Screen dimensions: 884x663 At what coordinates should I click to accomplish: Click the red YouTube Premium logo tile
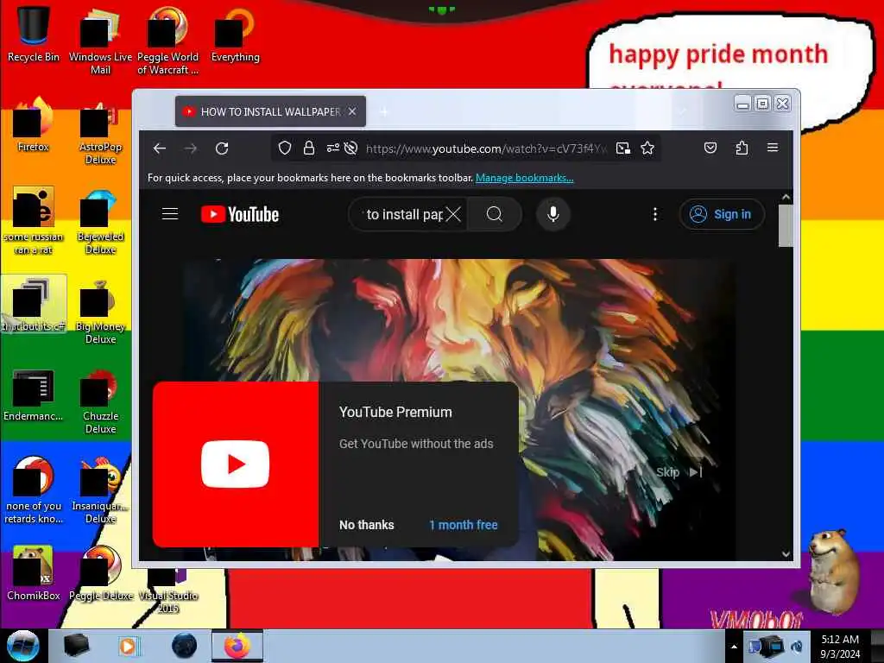[x=236, y=464]
